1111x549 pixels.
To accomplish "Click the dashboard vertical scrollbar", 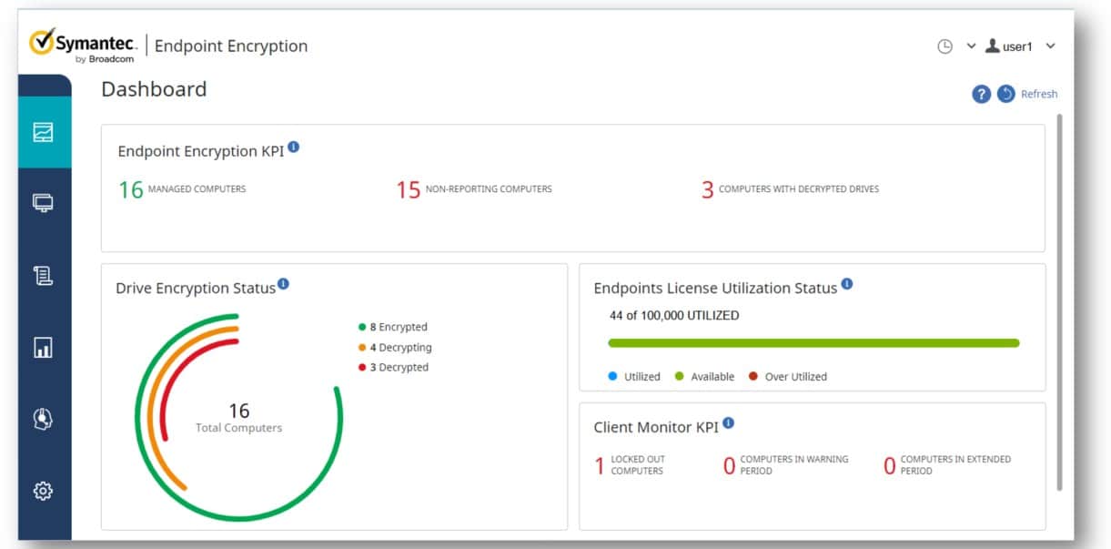I will [1059, 302].
